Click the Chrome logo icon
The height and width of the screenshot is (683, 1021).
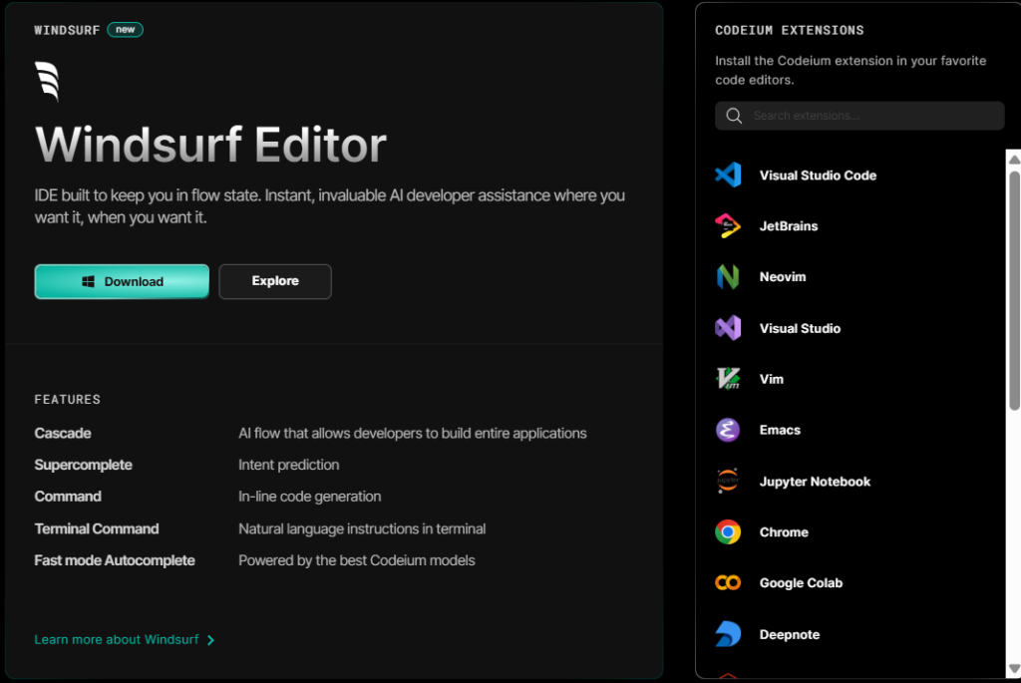click(728, 532)
